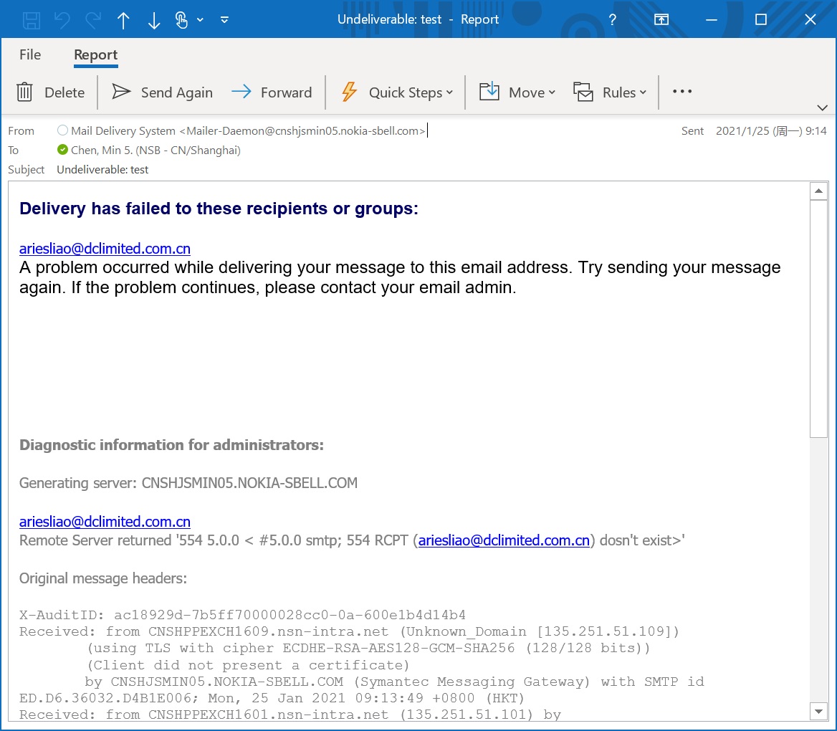The width and height of the screenshot is (837, 731).
Task: Collapse the ribbon using chevron arrow
Action: tap(822, 107)
